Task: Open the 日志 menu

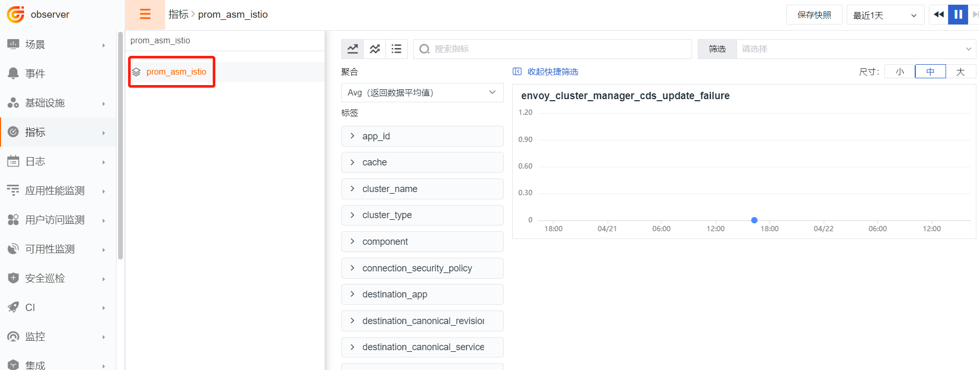Action: (58, 161)
